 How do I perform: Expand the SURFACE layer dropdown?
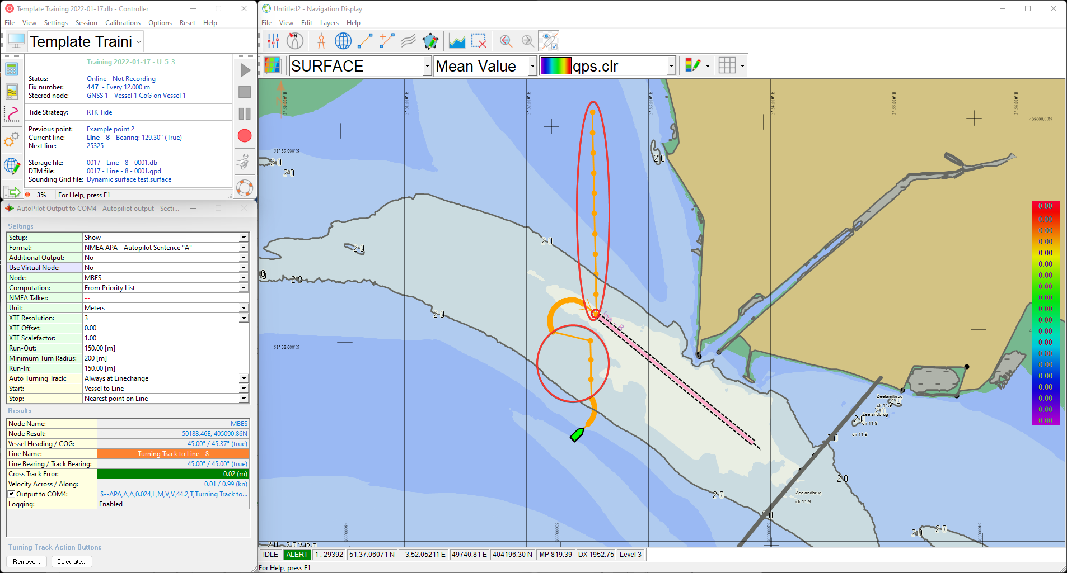[427, 66]
